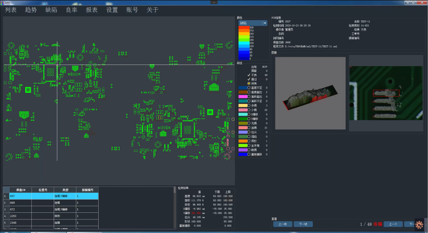Open the 设置 menu
Image resolution: width=428 pixels, height=233 pixels.
pyautogui.click(x=112, y=10)
